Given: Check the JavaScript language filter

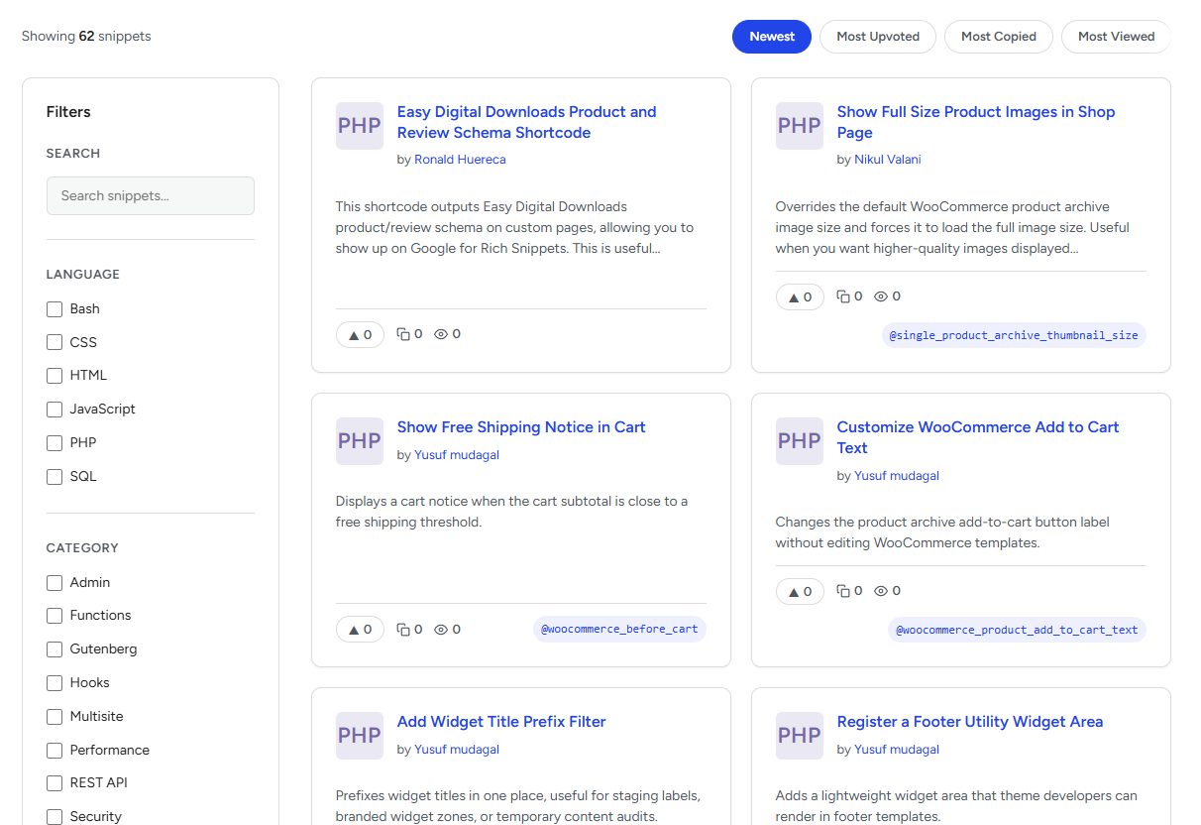Looking at the screenshot, I should (x=55, y=410).
